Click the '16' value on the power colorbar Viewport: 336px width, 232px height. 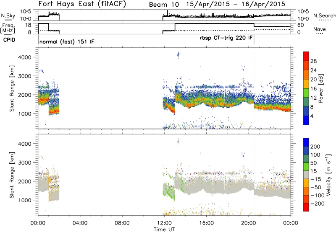coord(313,89)
